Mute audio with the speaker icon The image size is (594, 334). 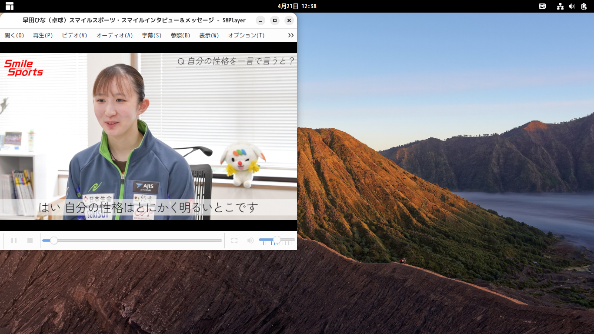click(250, 240)
